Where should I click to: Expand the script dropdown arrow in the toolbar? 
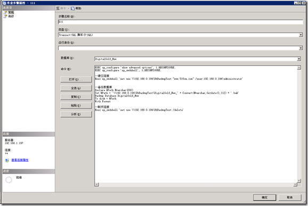click(69, 8)
